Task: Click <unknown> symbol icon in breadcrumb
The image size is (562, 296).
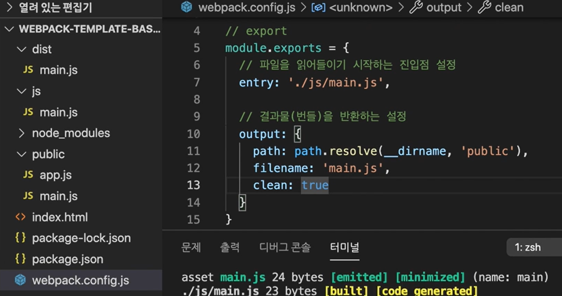Action: click(x=318, y=7)
